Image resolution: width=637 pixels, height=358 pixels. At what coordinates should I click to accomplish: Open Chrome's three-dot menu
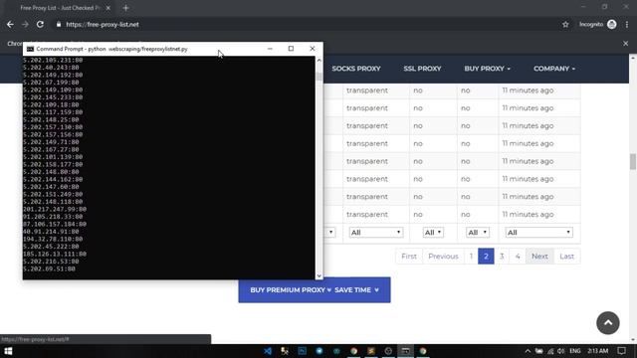[627, 24]
